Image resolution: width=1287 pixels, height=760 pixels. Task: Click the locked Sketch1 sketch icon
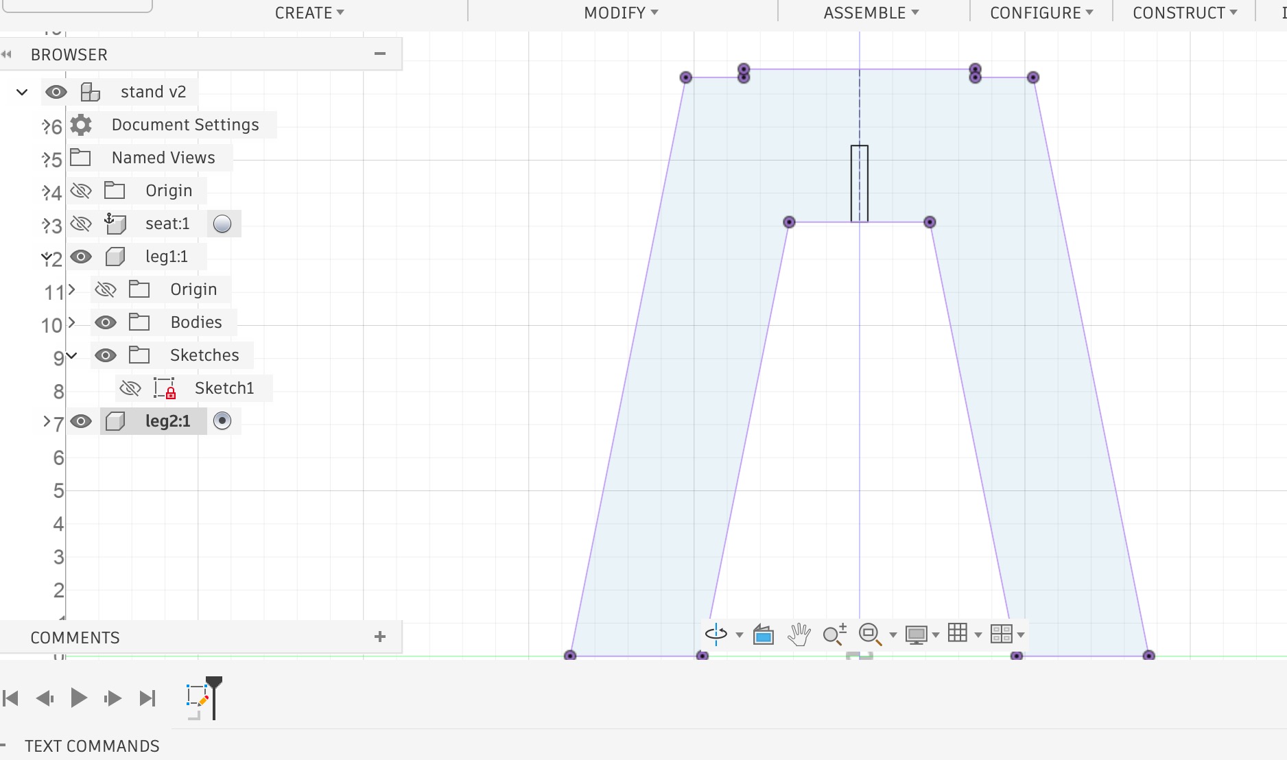165,388
